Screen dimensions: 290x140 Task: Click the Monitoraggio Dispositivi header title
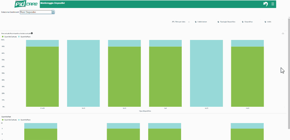point(52,3)
